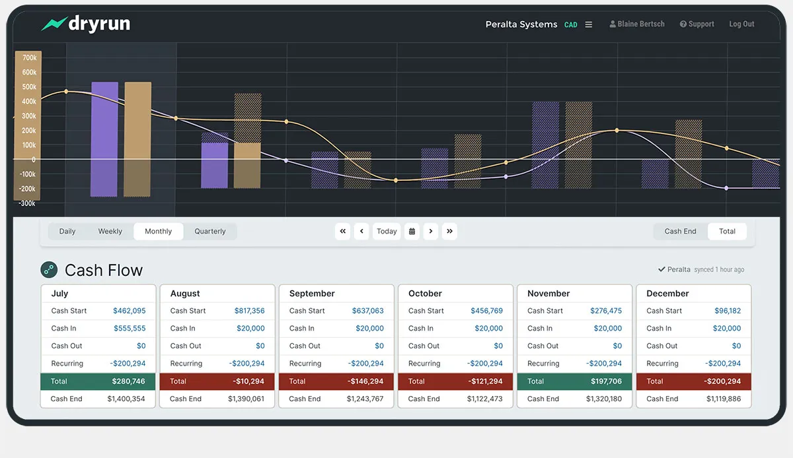The width and height of the screenshot is (793, 458).
Task: Open the calendar date picker
Action: point(412,232)
